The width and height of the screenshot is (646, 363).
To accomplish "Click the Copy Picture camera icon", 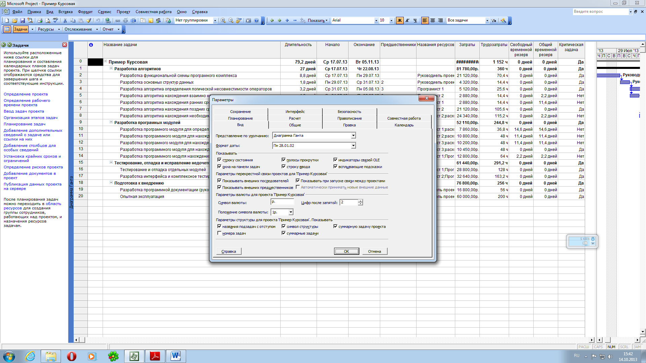I will [x=248, y=21].
